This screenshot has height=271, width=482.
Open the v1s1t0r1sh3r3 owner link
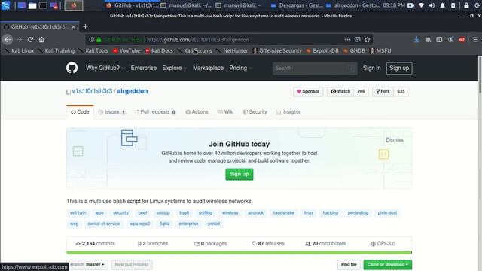pyautogui.click(x=92, y=91)
